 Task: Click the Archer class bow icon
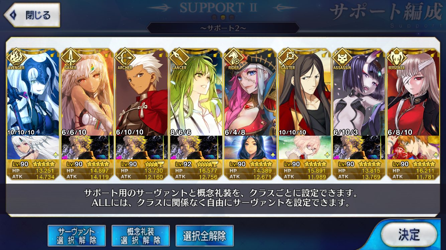point(124,57)
